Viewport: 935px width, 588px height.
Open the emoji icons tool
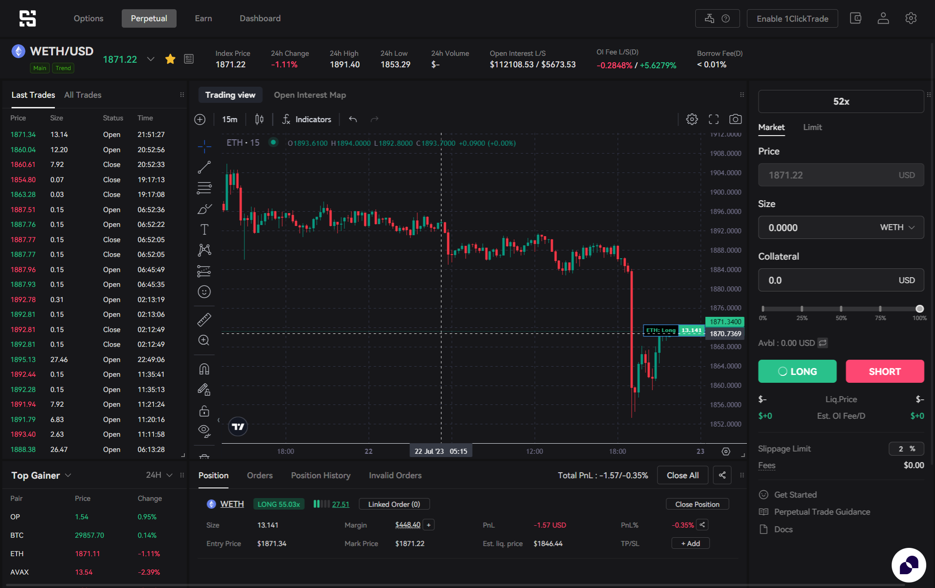(204, 292)
